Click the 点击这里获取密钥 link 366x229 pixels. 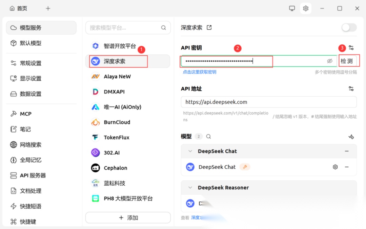click(200, 72)
